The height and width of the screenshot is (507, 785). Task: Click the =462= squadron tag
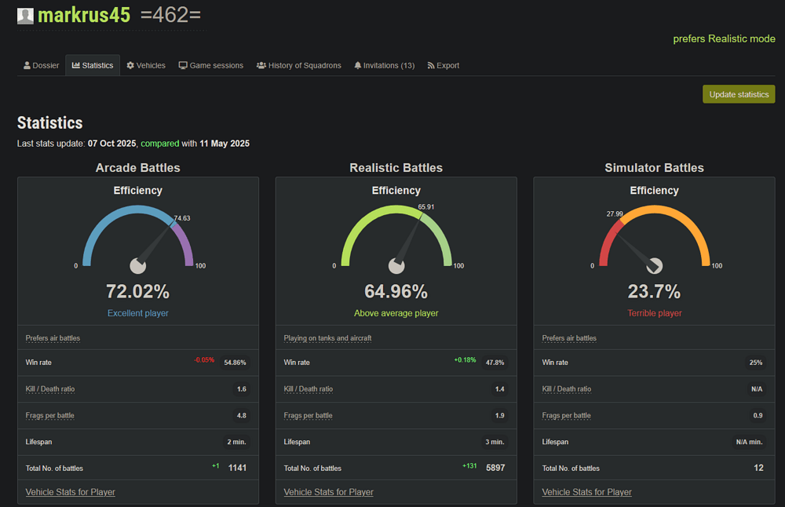point(170,15)
